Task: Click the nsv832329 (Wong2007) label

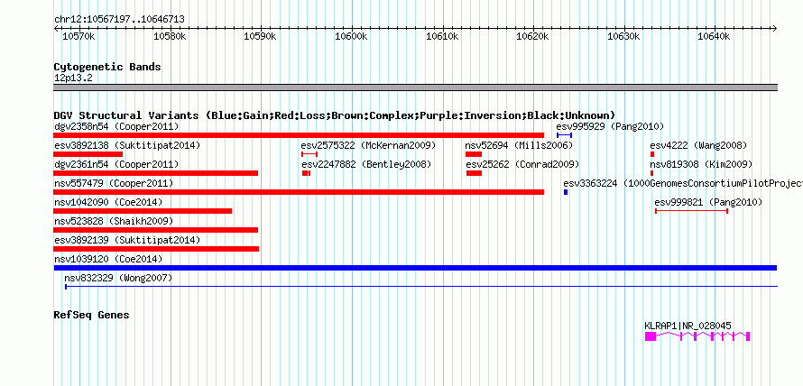Action: [118, 278]
